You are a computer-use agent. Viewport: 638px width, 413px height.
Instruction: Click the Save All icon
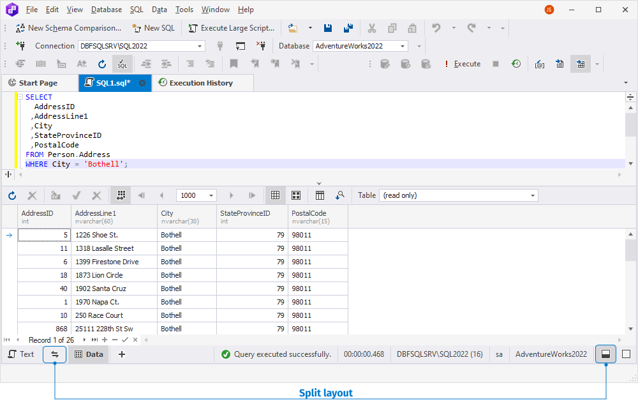(348, 28)
